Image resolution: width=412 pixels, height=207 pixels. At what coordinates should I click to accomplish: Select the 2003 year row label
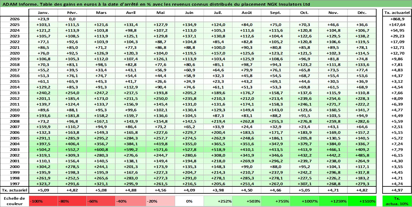(15, 150)
